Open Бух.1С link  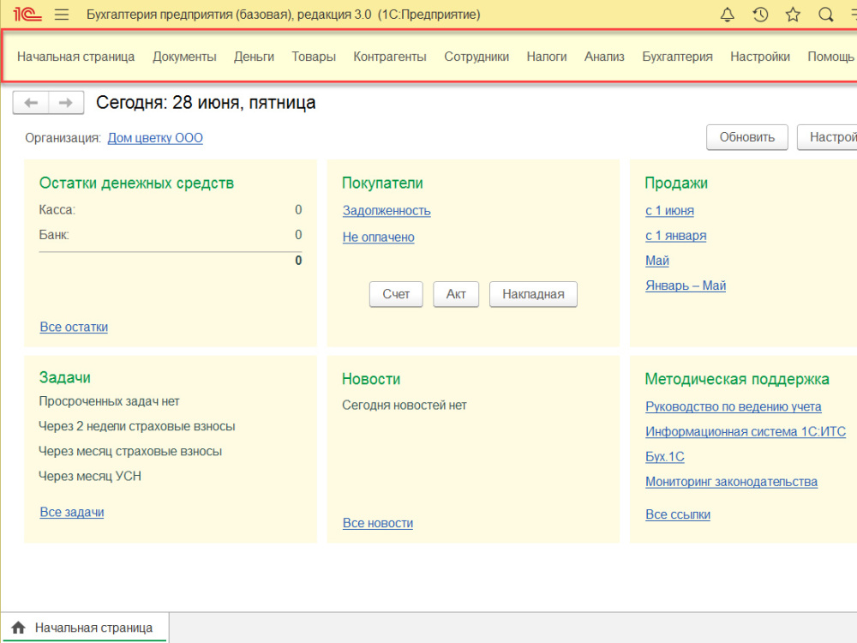click(x=665, y=457)
